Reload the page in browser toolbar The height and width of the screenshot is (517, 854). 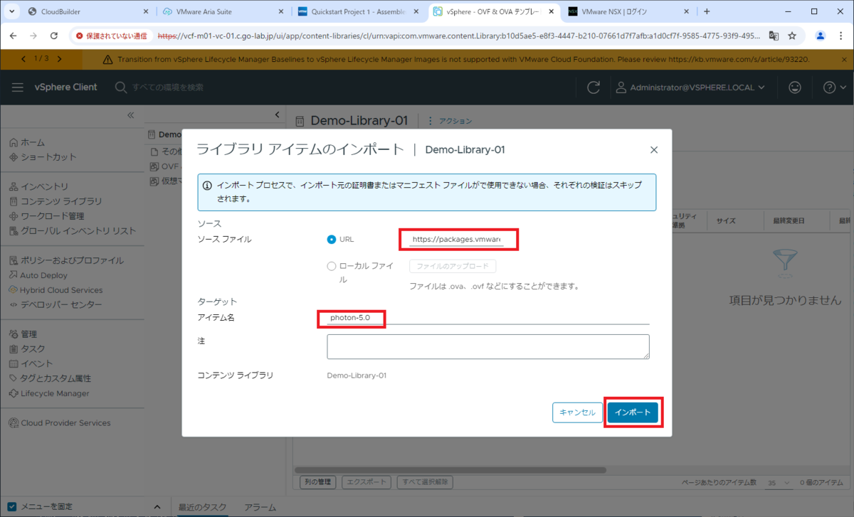54,35
